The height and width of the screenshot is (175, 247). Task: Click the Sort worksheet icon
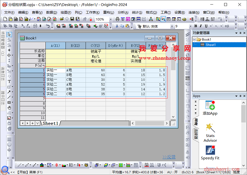(213, 19)
